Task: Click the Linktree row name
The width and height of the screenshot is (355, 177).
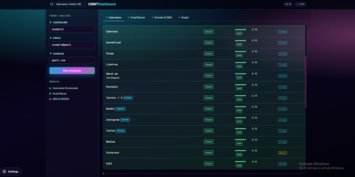Action: click(112, 64)
